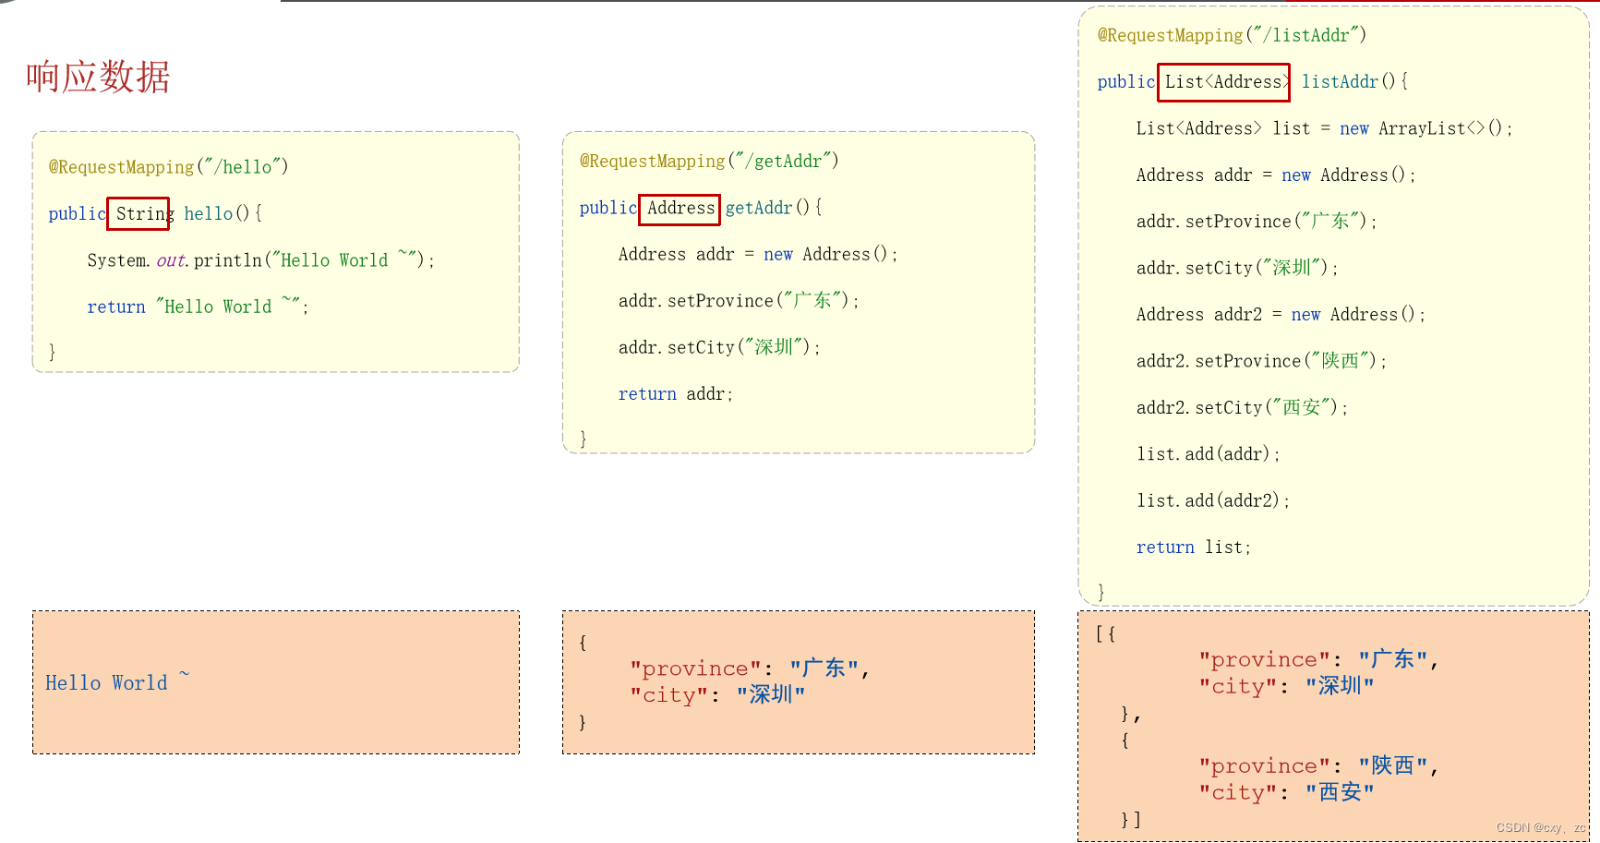Click the return list; statement
The width and height of the screenshot is (1600, 843).
[1193, 548]
